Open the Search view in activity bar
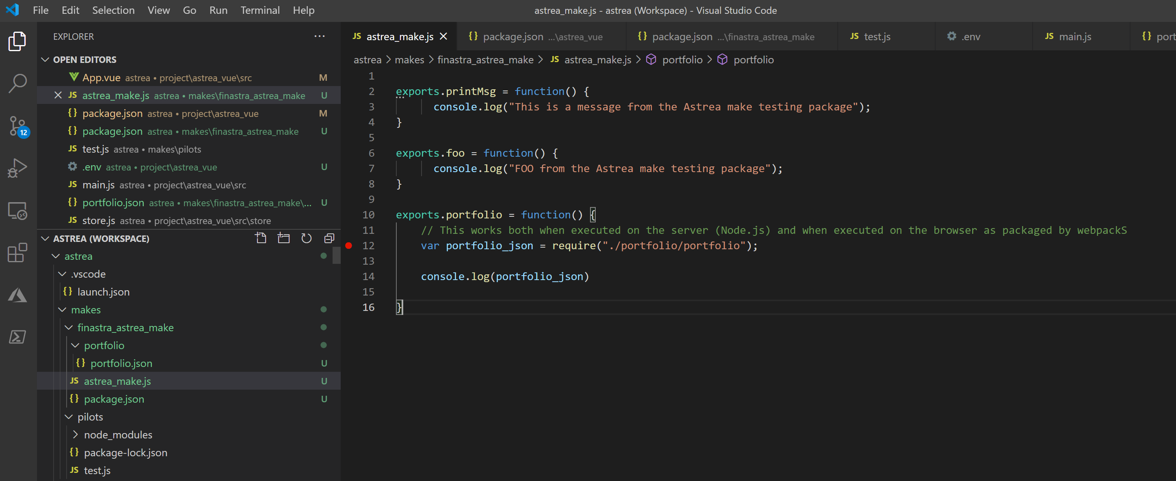Viewport: 1176px width, 481px height. click(17, 83)
